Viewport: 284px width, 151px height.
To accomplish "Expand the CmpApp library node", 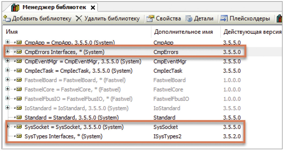I will [7, 42].
